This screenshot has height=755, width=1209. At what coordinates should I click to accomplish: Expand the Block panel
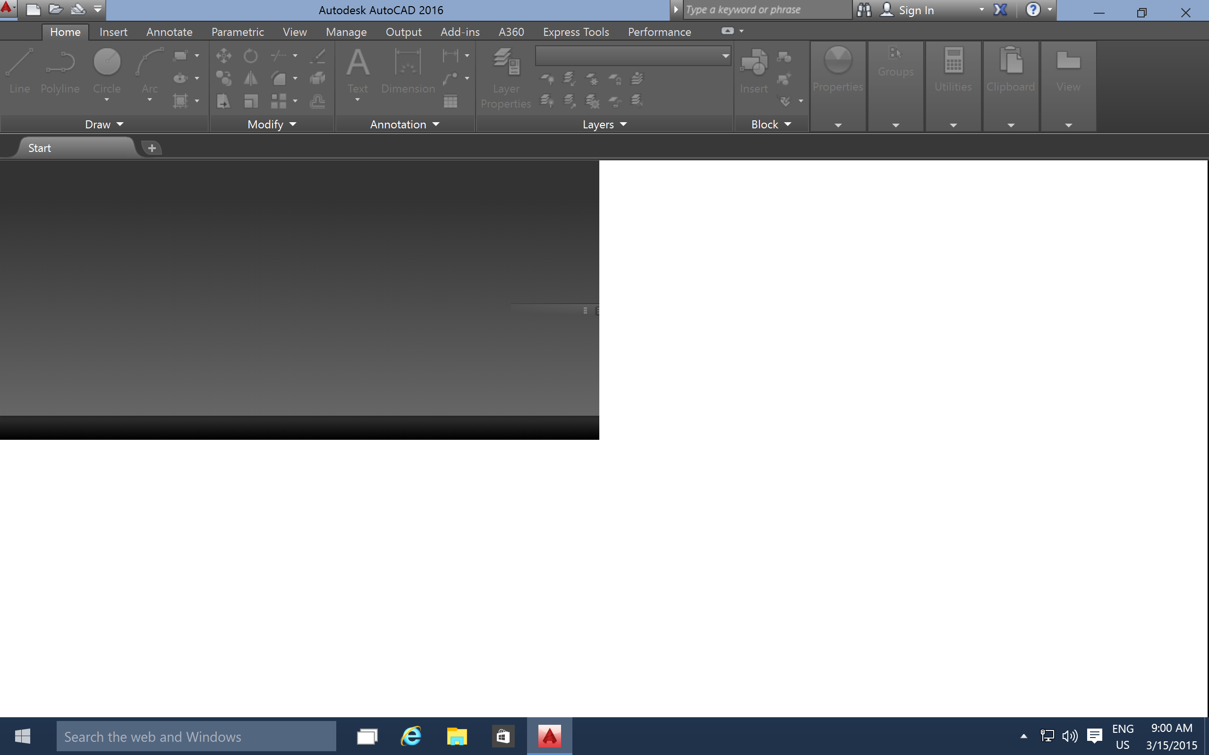click(771, 124)
